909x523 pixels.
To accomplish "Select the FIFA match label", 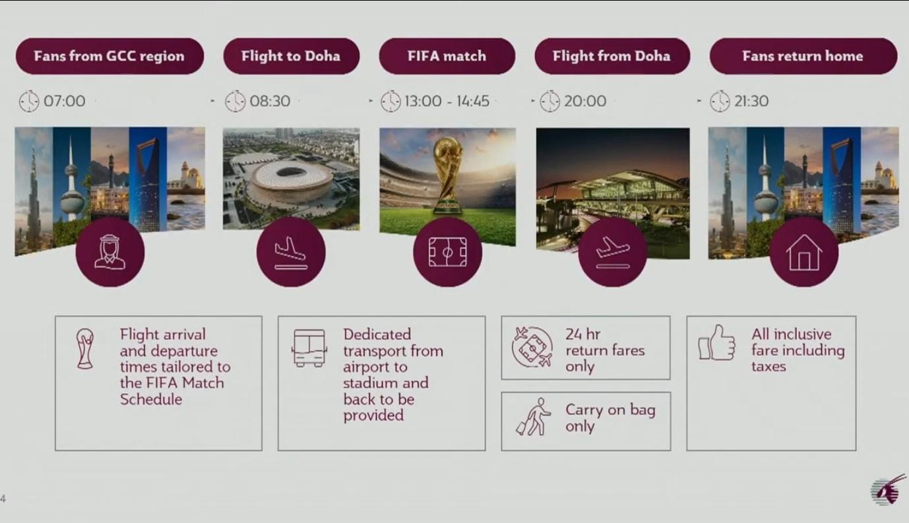I will [447, 56].
